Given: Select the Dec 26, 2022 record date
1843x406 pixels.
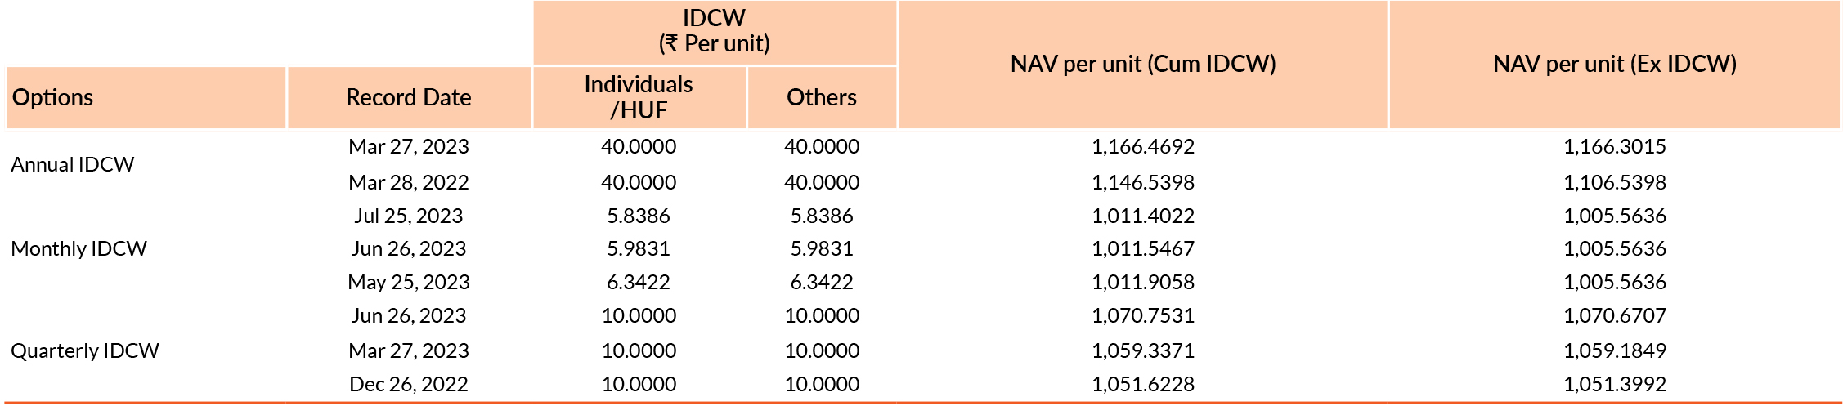Looking at the screenshot, I should click(408, 384).
